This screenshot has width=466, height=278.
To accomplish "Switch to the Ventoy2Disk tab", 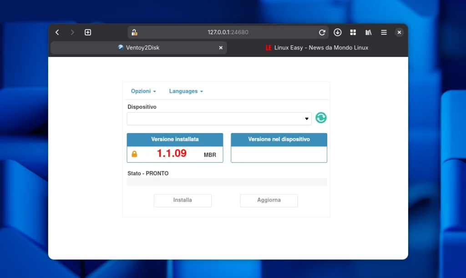I will (x=150, y=47).
